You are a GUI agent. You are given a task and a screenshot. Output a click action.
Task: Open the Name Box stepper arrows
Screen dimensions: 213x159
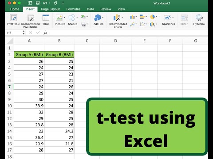[x=24, y=33]
